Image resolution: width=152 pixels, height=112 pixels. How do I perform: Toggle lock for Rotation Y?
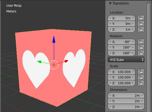(x=141, y=47)
